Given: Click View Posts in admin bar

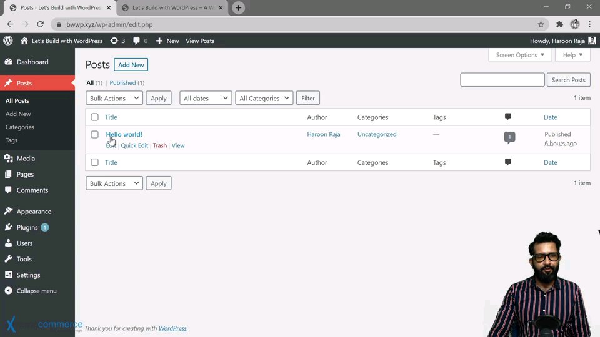Looking at the screenshot, I should tap(200, 41).
